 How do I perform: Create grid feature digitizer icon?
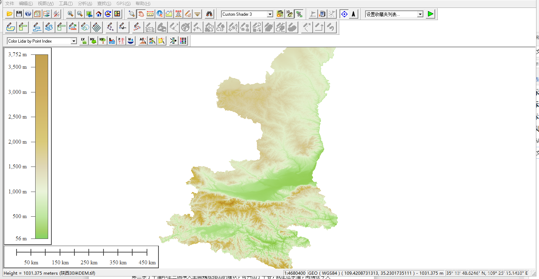point(97,27)
